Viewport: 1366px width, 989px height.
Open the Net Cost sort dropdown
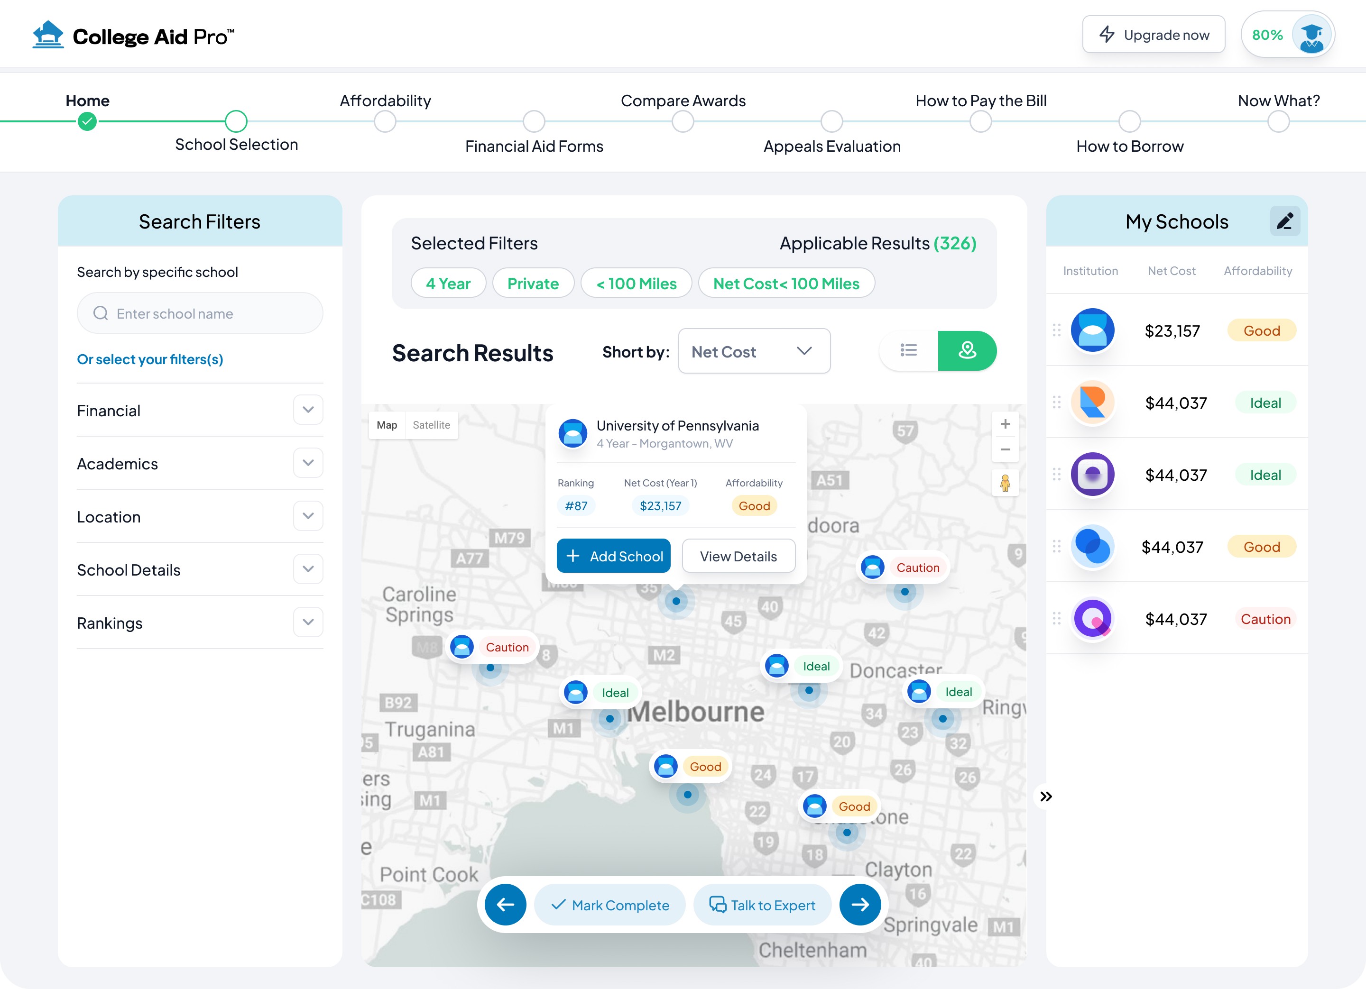tap(754, 351)
